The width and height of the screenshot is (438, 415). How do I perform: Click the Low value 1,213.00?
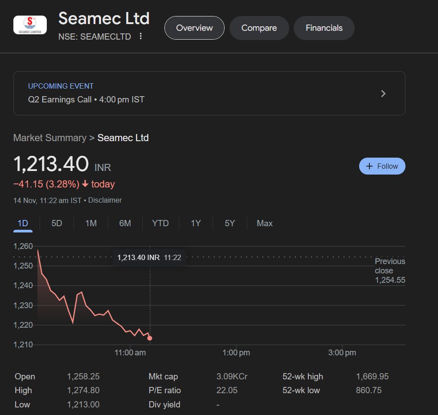(x=83, y=404)
